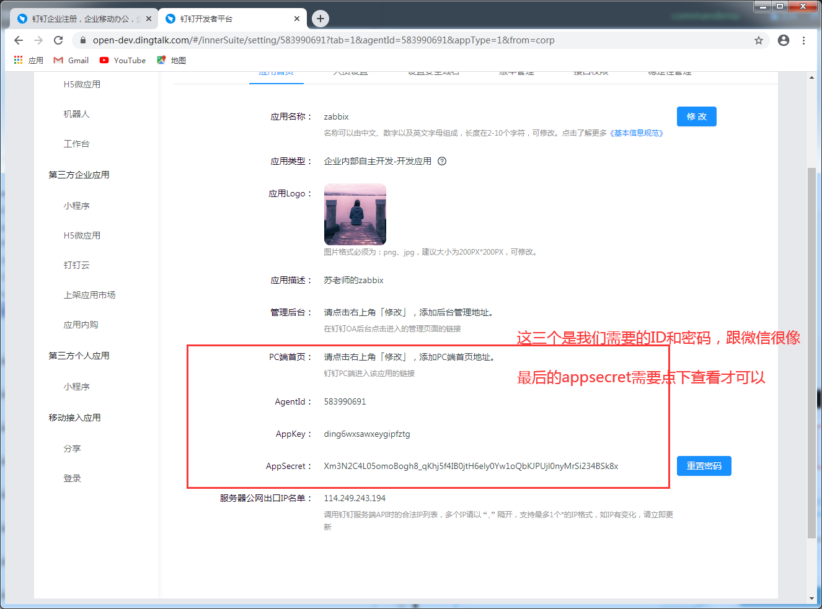This screenshot has height=609, width=822.
Task: Open a new browser tab
Action: (320, 19)
